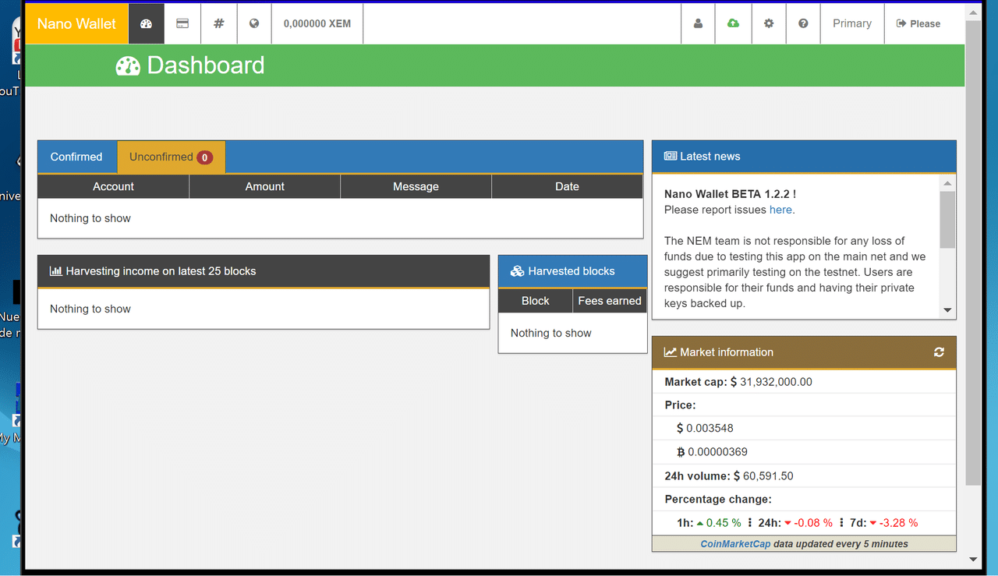Open the credit card transfer icon
The width and height of the screenshot is (998, 576).
tap(182, 23)
